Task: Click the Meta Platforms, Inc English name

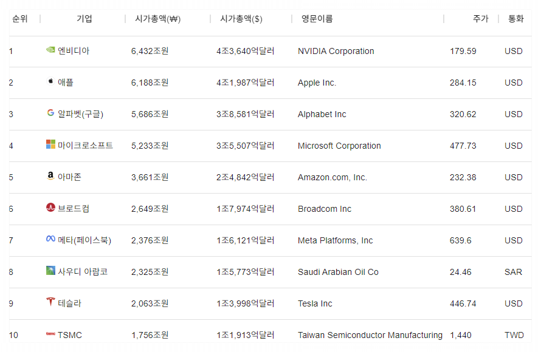Action: pos(335,240)
